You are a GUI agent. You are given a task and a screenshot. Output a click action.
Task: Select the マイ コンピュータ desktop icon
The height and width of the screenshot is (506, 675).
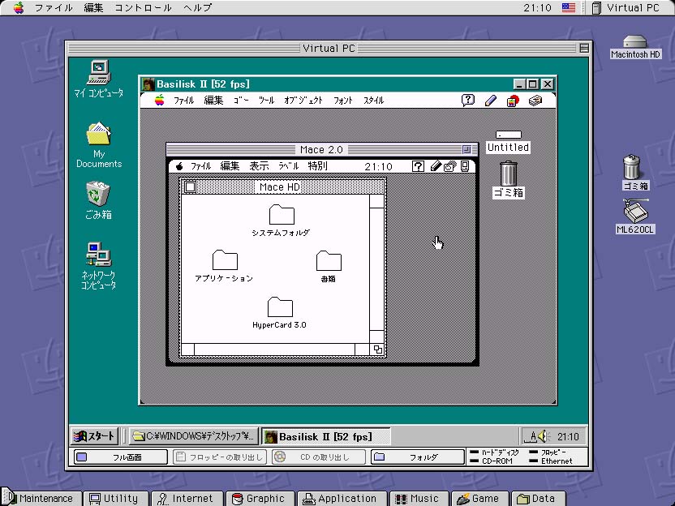tap(99, 79)
